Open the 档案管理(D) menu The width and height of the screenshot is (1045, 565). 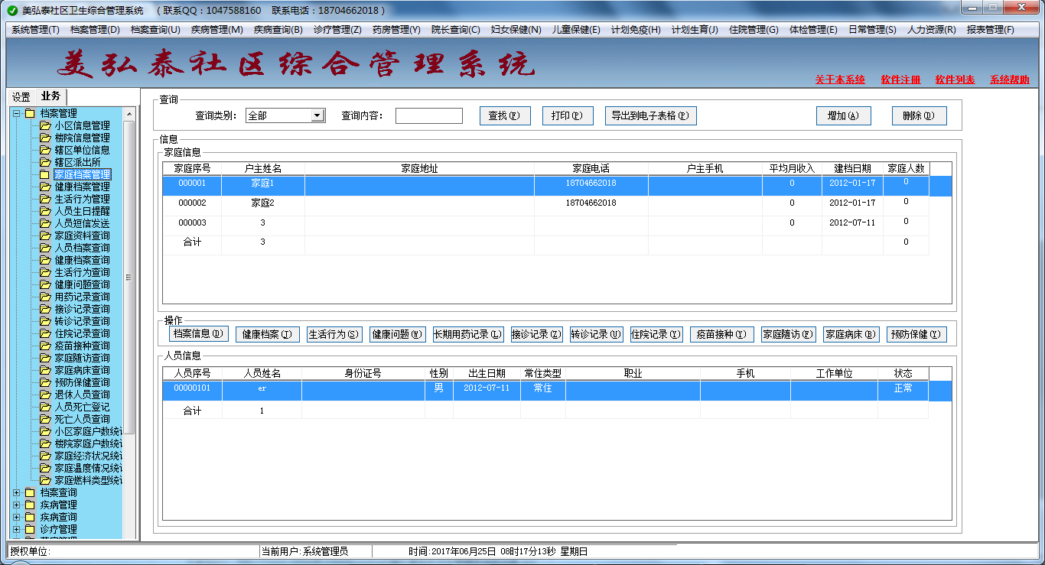click(x=95, y=30)
